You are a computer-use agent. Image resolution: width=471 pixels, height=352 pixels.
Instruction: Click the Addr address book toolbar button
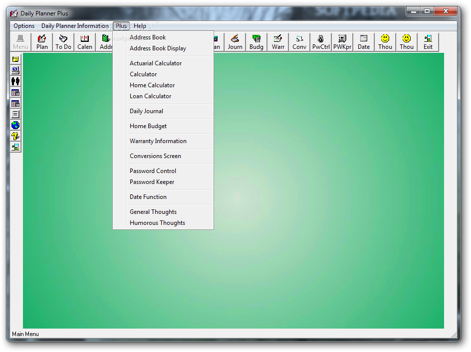(105, 42)
